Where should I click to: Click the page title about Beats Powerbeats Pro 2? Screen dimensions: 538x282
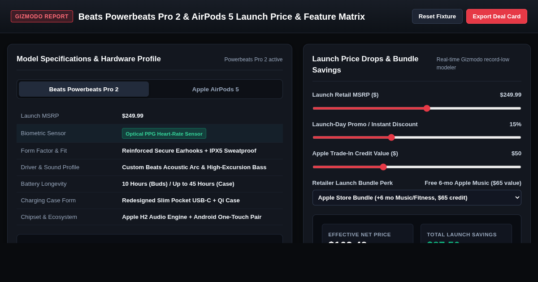(221, 17)
